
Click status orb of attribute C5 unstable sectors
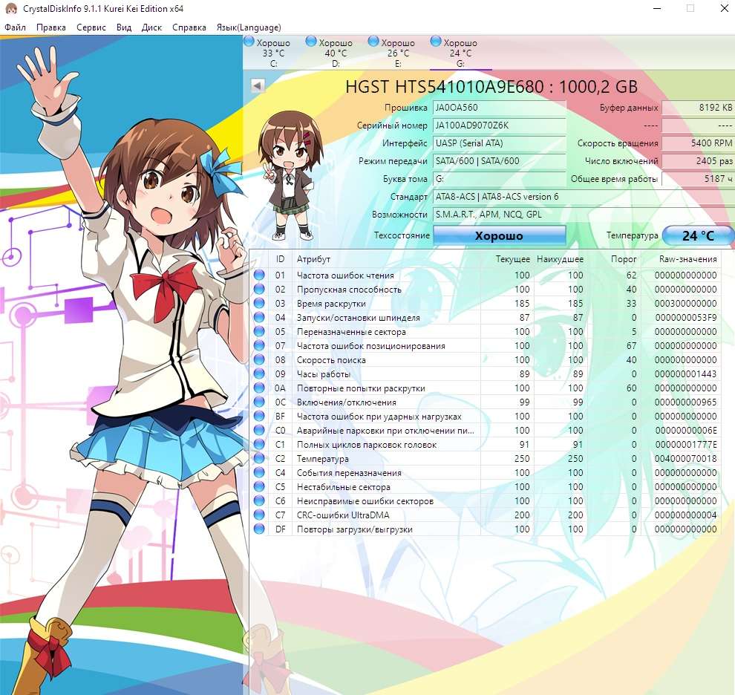[x=259, y=486]
